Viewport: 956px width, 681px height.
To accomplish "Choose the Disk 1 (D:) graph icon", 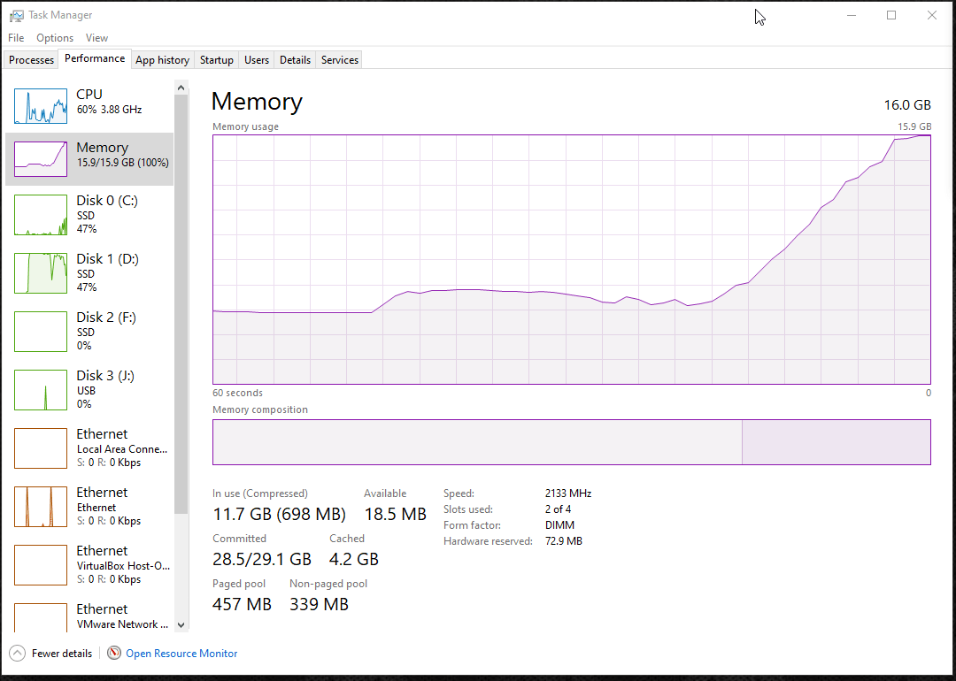I will point(41,273).
